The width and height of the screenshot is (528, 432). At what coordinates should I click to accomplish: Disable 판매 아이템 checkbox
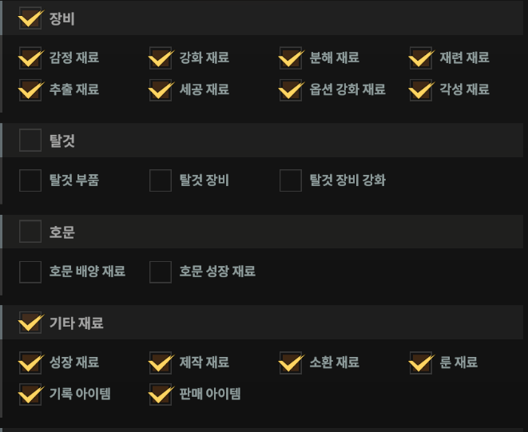coord(161,394)
